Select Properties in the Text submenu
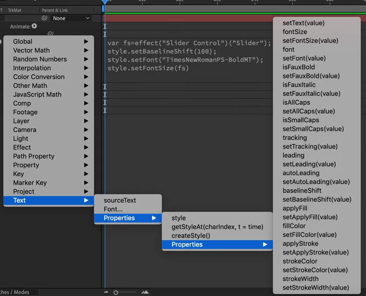 coord(128,218)
